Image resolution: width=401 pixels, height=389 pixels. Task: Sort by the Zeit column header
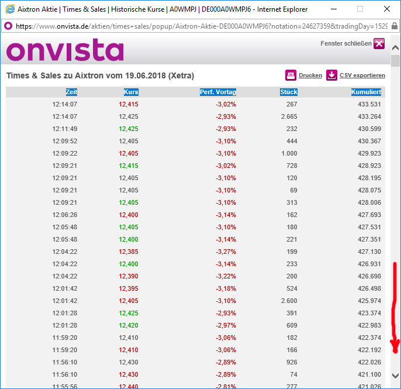pyautogui.click(x=71, y=92)
